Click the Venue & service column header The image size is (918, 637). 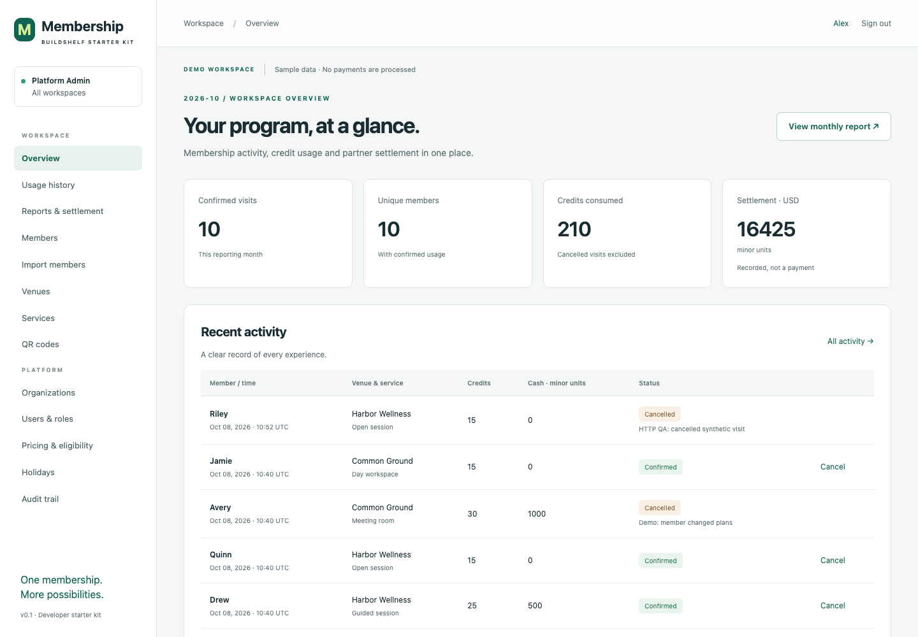[x=377, y=383]
